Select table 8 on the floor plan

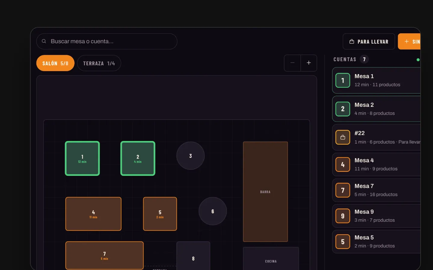pos(193,256)
